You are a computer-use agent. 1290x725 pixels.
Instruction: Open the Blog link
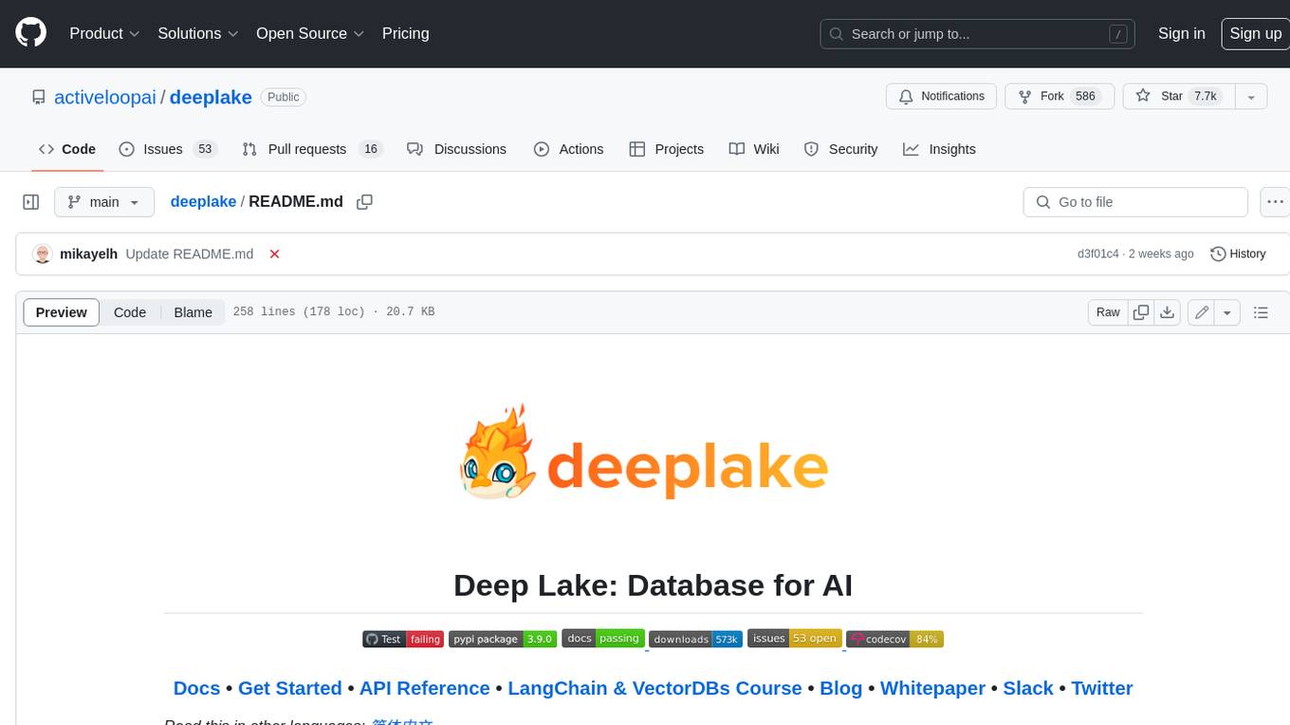point(840,688)
